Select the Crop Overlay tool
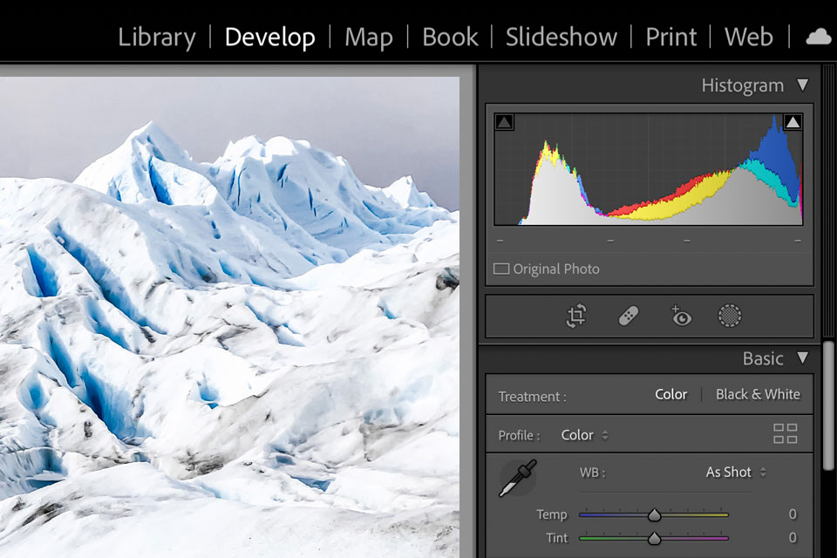This screenshot has width=837, height=558. (x=576, y=316)
